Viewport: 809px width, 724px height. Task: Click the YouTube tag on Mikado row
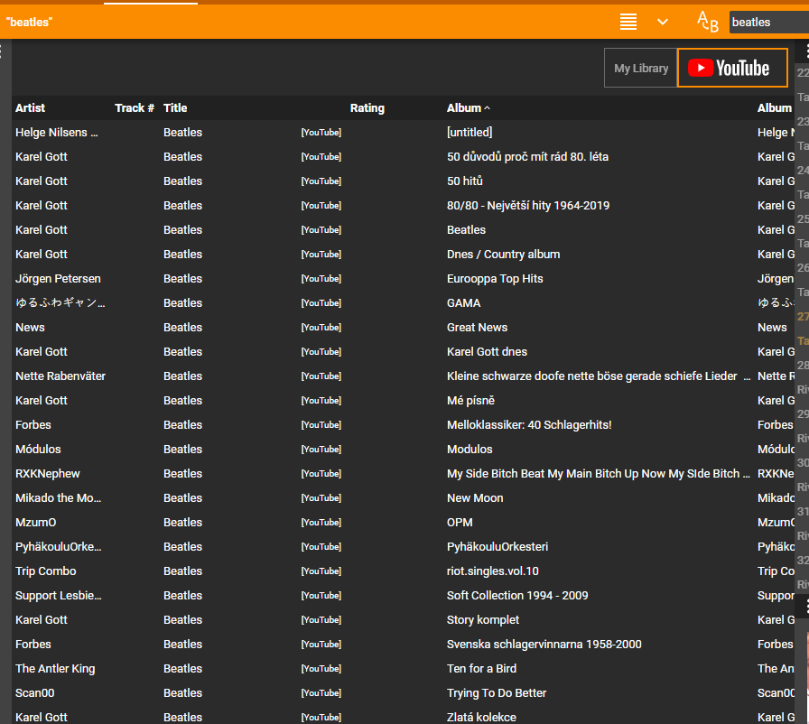click(x=321, y=498)
